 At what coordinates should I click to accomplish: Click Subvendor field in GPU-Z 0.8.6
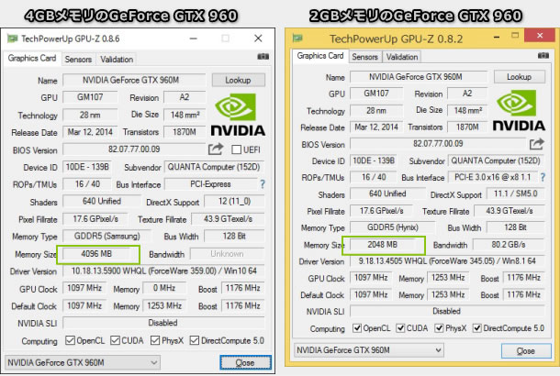pyautogui.click(x=214, y=167)
